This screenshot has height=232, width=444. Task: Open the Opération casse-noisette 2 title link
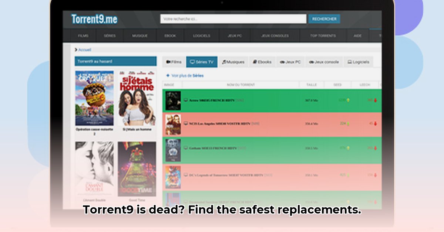click(94, 132)
